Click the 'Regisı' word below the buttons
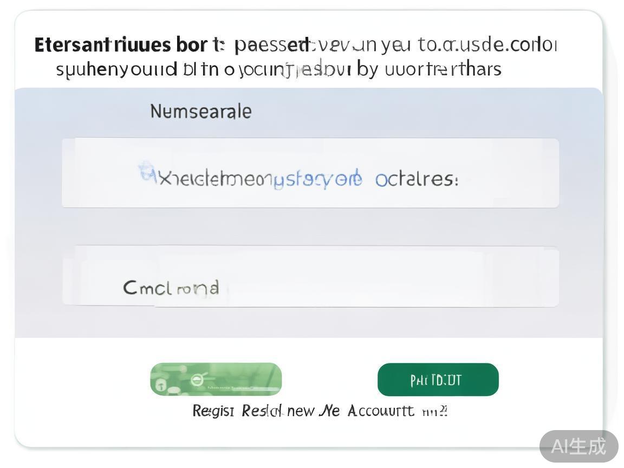This screenshot has width=624, height=468. click(213, 411)
